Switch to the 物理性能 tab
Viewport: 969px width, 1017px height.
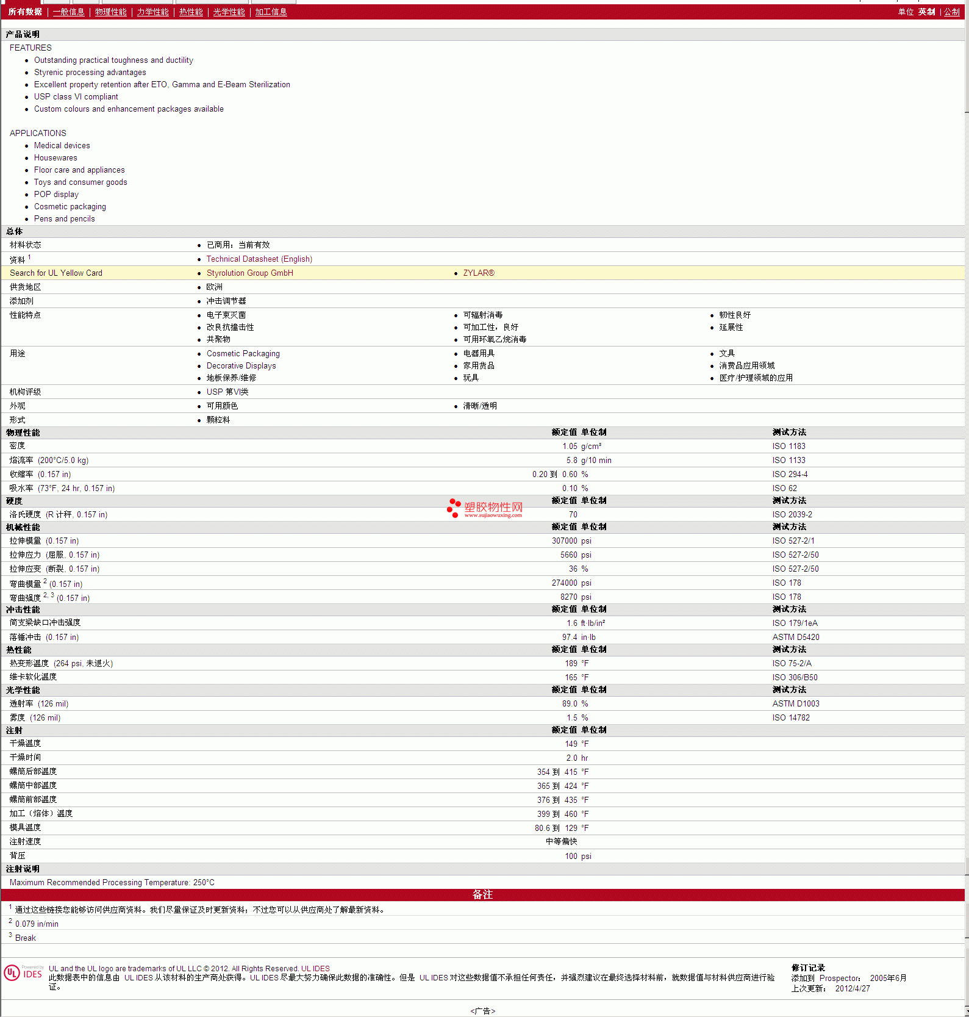tap(110, 12)
